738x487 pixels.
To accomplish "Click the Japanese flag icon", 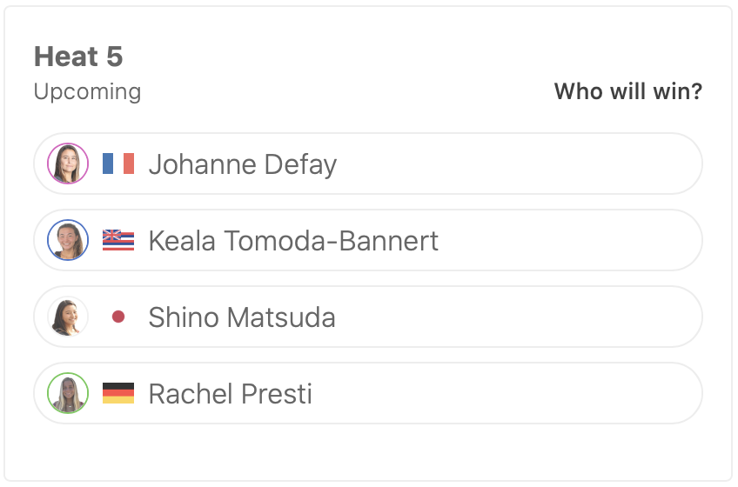I will click(x=118, y=317).
